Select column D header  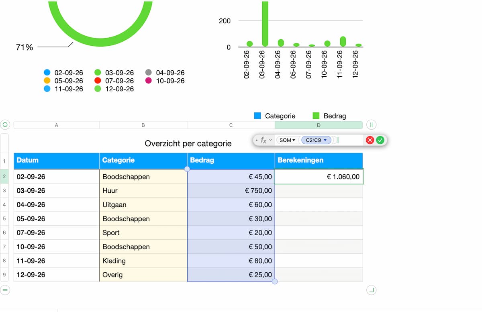point(319,125)
